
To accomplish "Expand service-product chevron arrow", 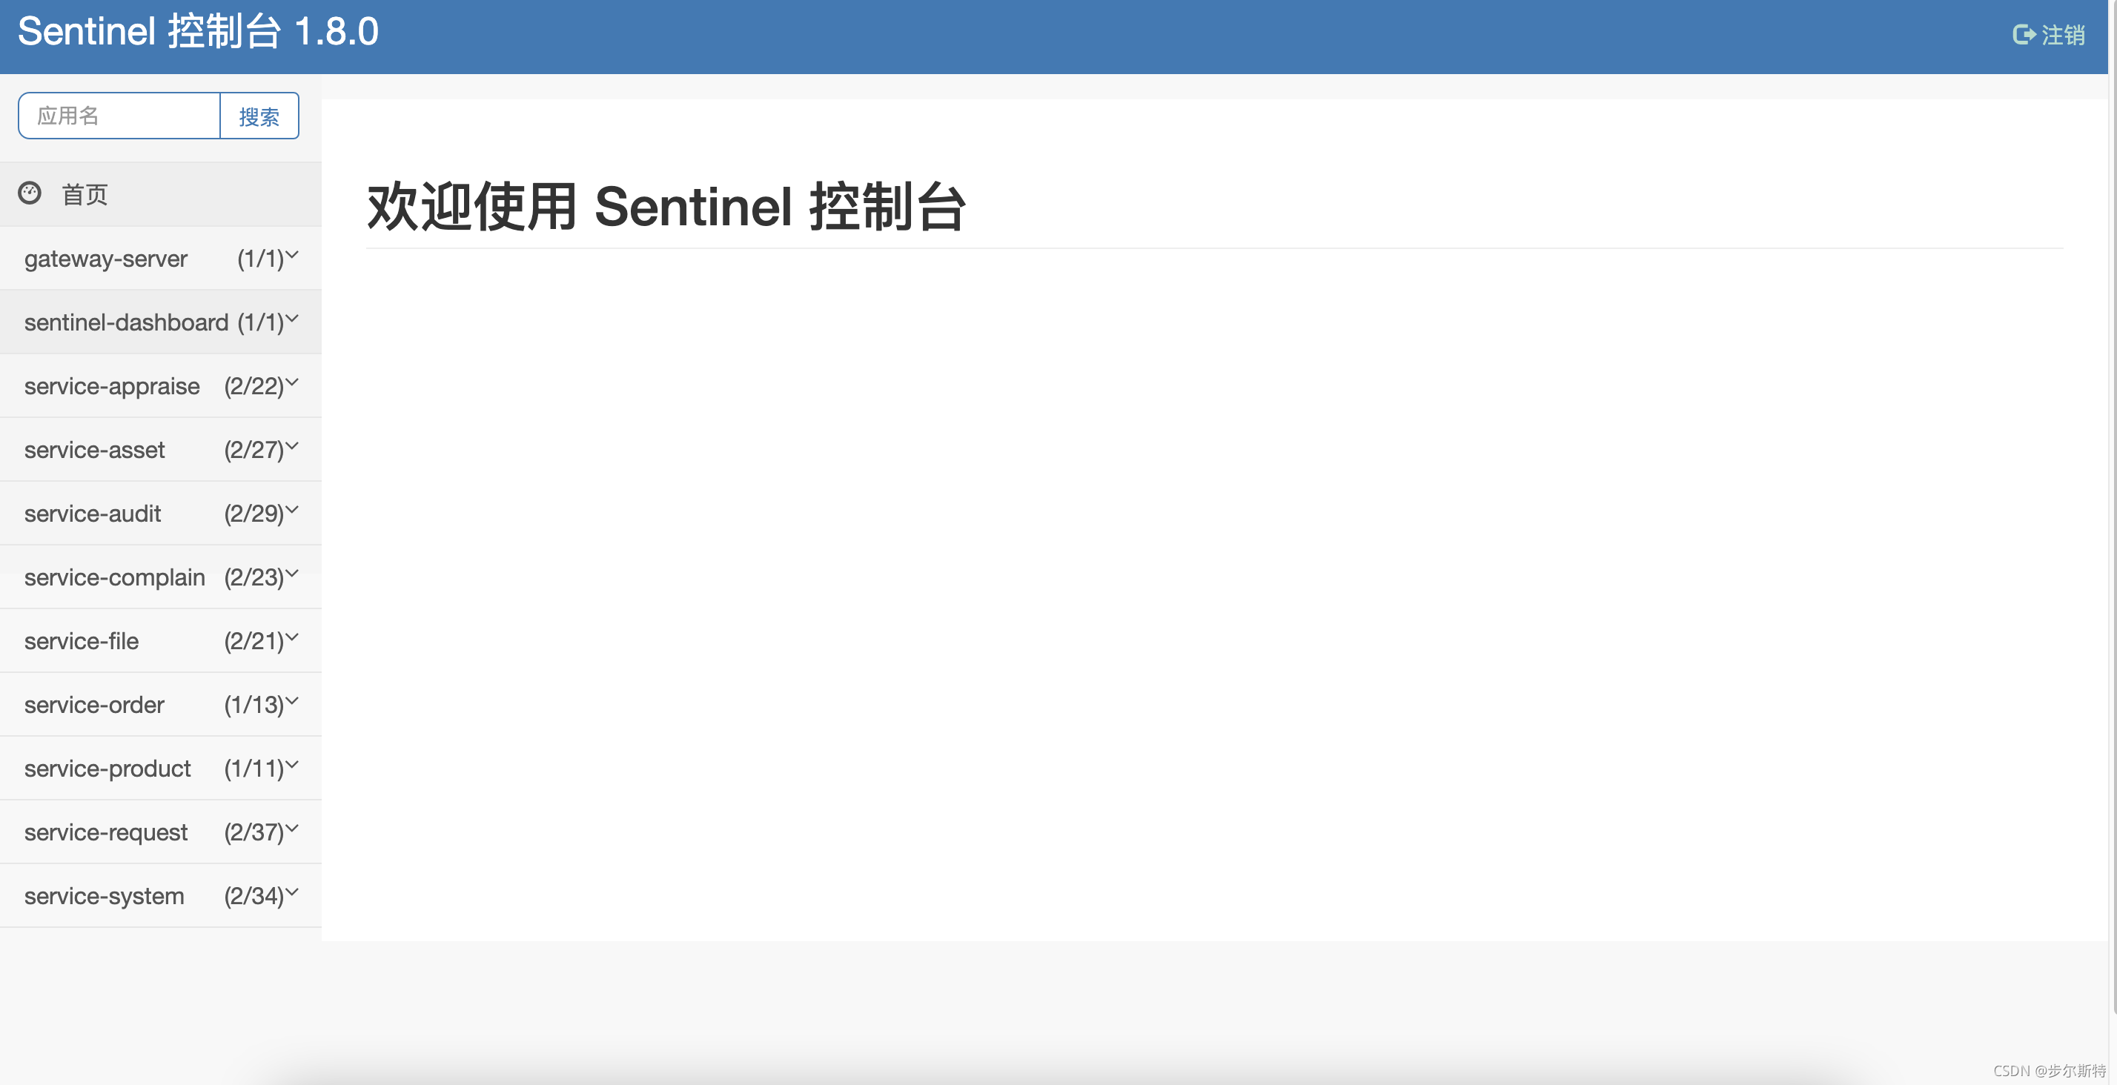I will coord(292,764).
